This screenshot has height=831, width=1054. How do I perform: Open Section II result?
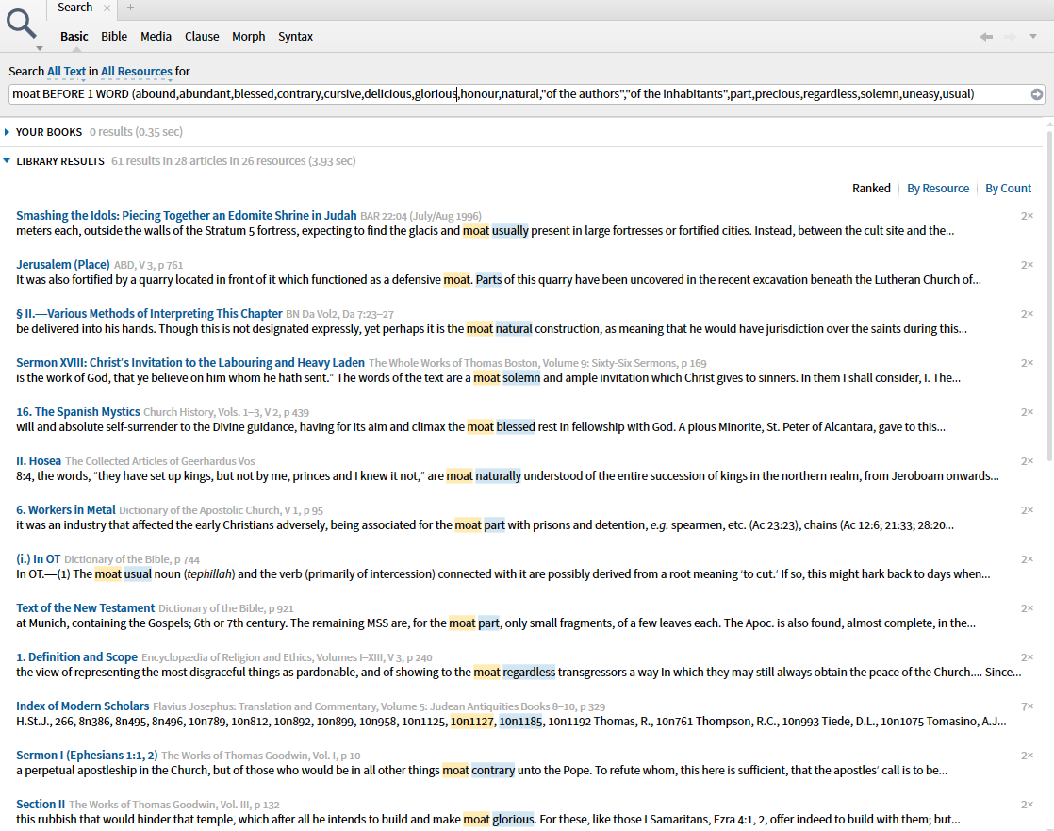(41, 804)
